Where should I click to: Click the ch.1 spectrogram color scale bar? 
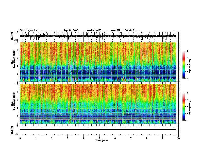point(184,65)
